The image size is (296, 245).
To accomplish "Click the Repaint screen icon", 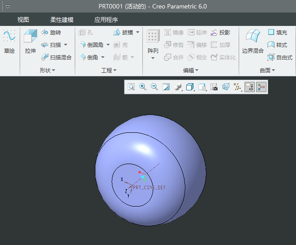I will tap(166, 87).
